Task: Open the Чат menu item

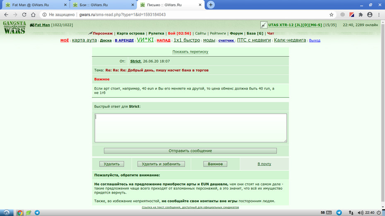Action: point(271,33)
